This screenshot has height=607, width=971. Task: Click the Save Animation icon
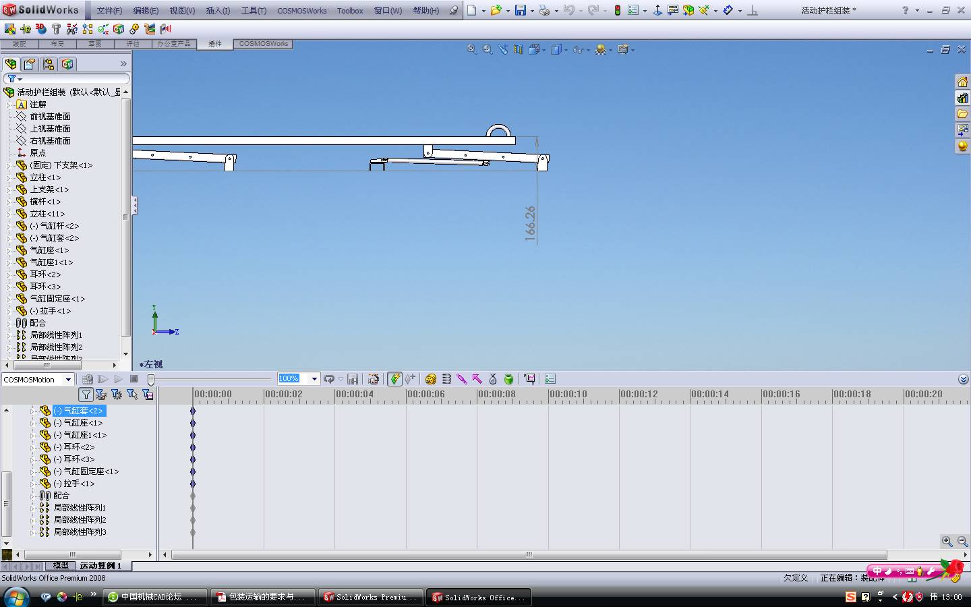(353, 379)
